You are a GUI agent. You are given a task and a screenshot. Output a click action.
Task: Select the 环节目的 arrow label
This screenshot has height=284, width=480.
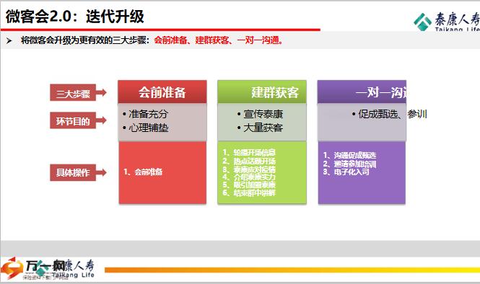[x=78, y=120]
